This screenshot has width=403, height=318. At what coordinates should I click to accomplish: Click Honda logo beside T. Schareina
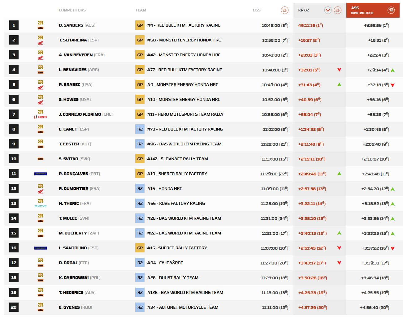(x=41, y=43)
